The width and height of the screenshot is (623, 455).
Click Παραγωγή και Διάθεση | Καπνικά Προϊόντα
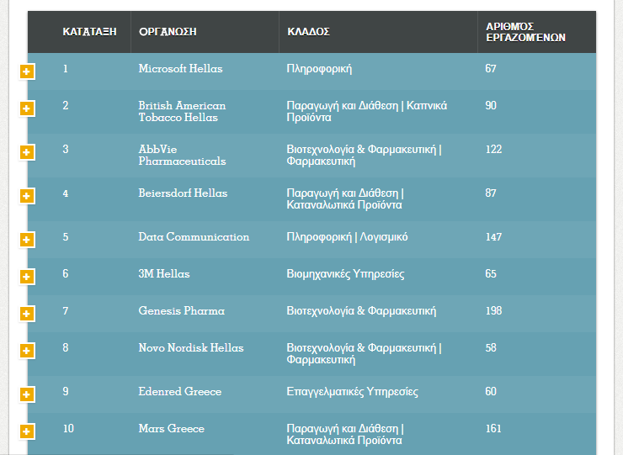(x=367, y=112)
